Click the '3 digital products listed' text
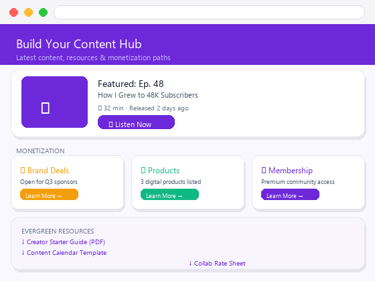 171,182
